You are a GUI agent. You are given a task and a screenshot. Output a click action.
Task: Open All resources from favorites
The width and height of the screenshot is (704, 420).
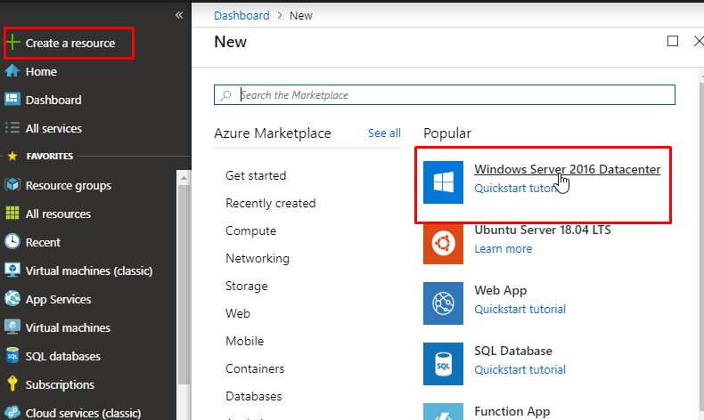pyautogui.click(x=58, y=214)
